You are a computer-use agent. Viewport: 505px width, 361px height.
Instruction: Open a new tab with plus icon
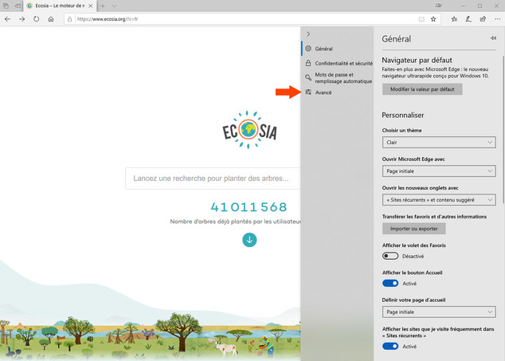click(x=103, y=6)
